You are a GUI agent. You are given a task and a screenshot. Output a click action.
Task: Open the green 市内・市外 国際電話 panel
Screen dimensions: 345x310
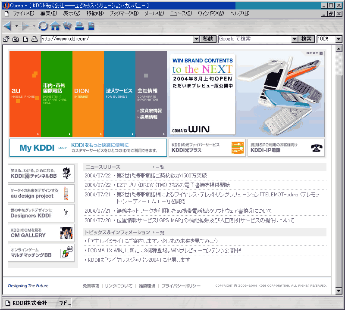click(x=56, y=94)
